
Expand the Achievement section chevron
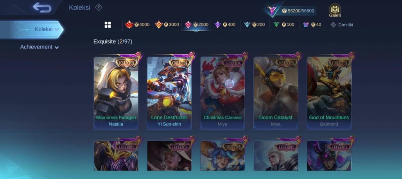click(57, 47)
